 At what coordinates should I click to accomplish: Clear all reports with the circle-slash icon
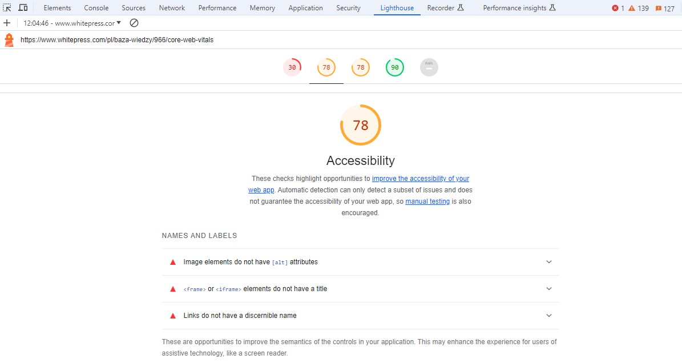(x=134, y=23)
